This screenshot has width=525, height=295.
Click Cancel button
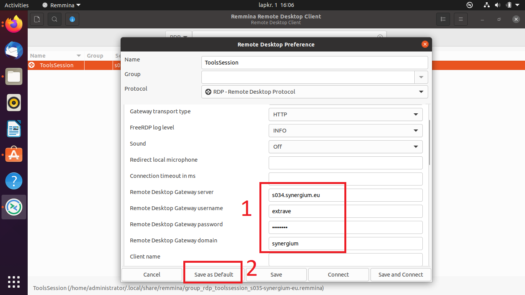(152, 275)
